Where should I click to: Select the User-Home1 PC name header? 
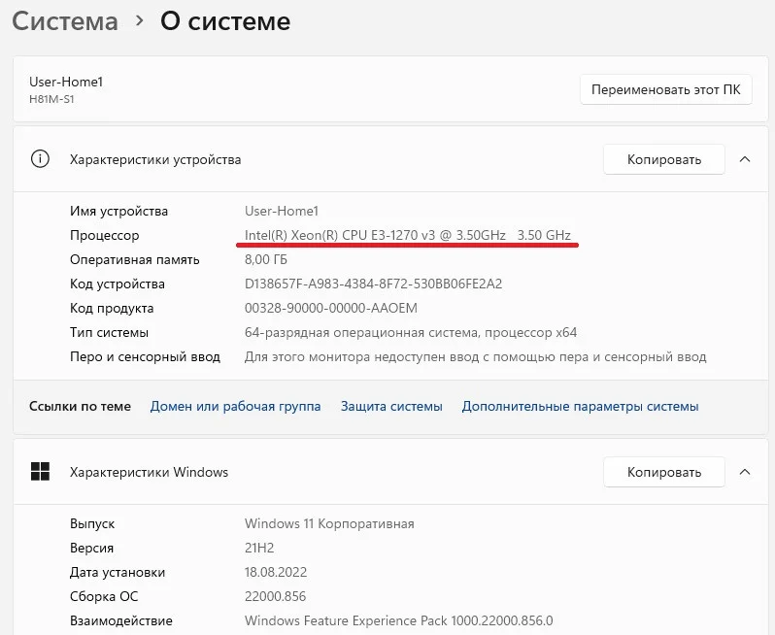coord(66,82)
